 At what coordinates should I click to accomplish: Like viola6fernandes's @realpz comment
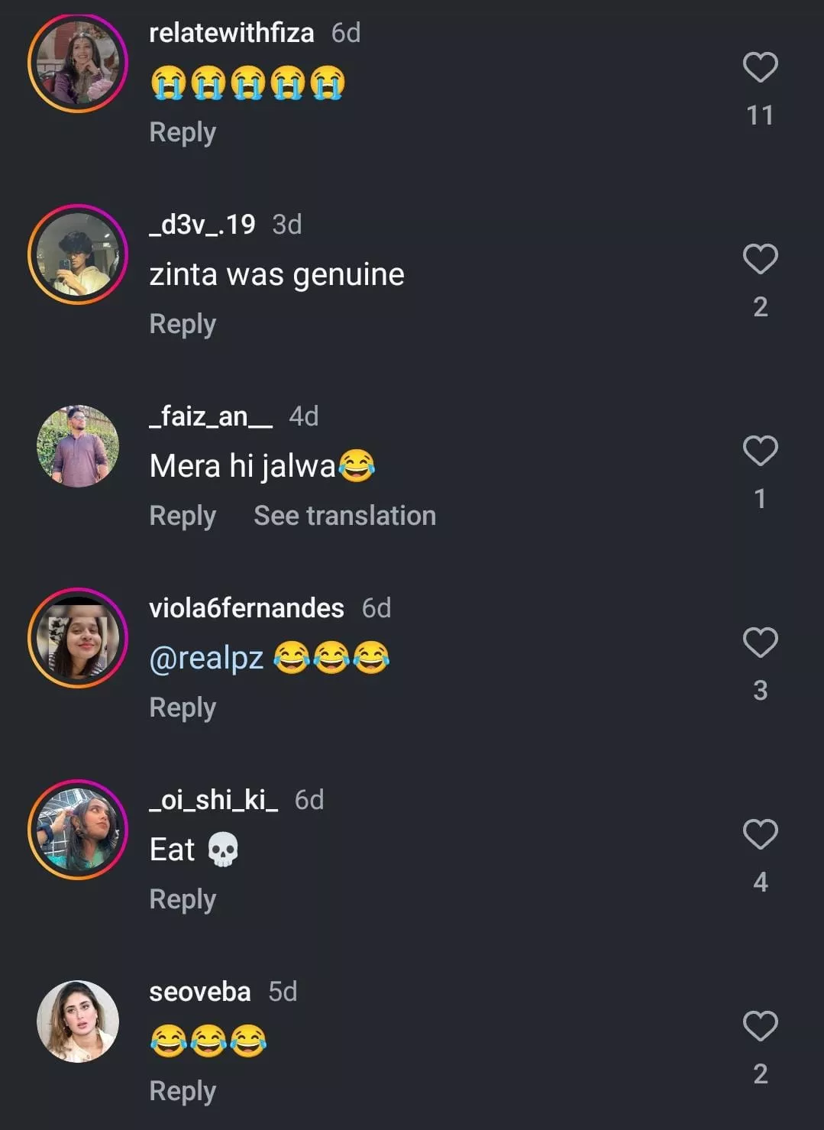point(760,643)
